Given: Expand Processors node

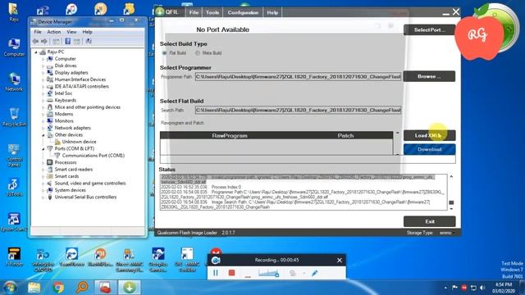Looking at the screenshot, I should 43,162.
